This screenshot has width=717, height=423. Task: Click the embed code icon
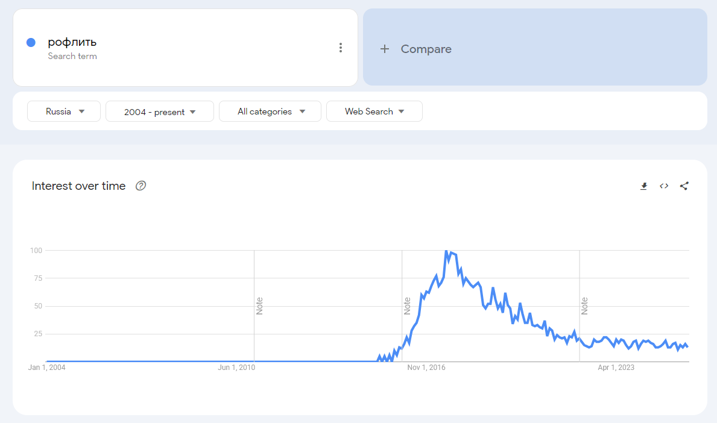pyautogui.click(x=664, y=186)
